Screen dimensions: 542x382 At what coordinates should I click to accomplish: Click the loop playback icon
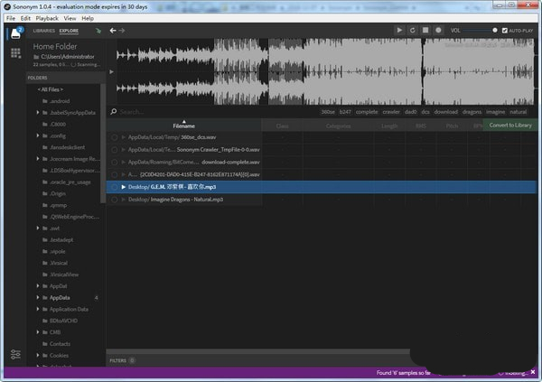pyautogui.click(x=412, y=30)
